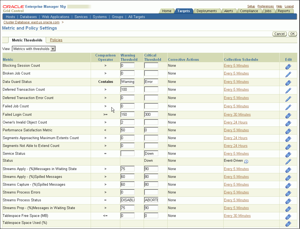300x229 pixels.
Task: Select Databases in the subnav bar
Action: pyautogui.click(x=28, y=17)
